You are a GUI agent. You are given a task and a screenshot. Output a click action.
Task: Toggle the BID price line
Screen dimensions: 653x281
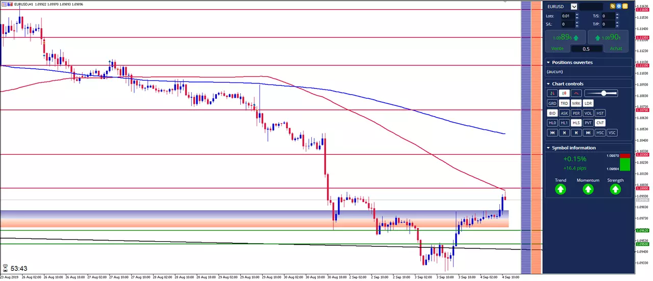coord(552,113)
